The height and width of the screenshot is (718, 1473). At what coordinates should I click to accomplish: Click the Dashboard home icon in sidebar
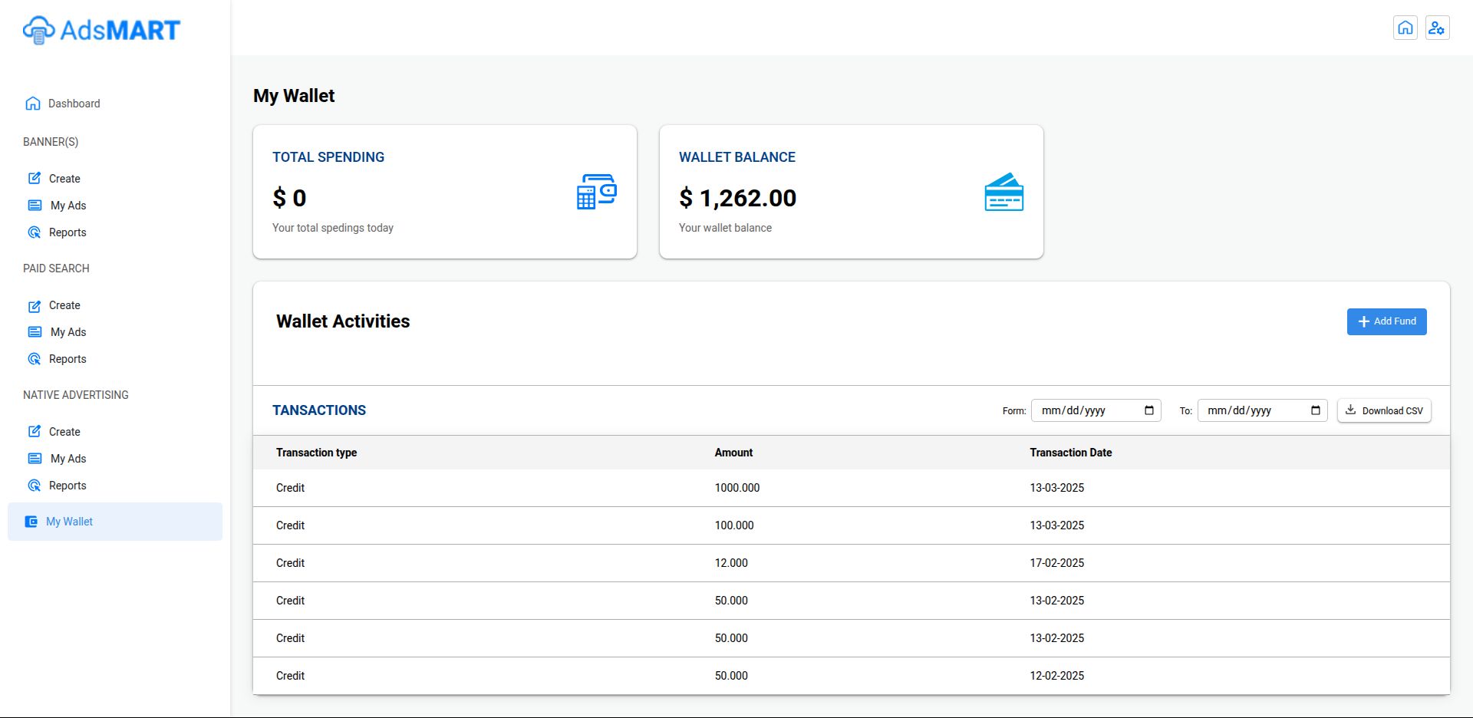[x=33, y=104]
